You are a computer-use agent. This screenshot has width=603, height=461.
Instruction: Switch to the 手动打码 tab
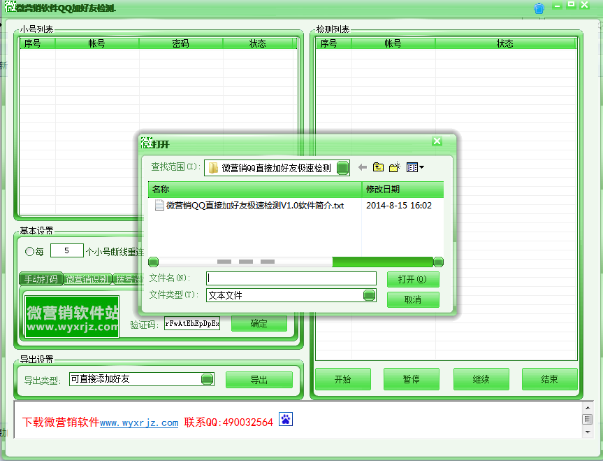tap(41, 279)
